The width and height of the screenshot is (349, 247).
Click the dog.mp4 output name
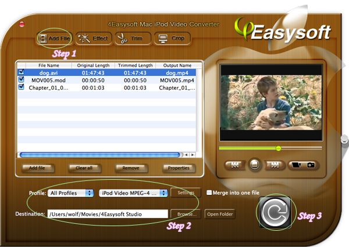point(177,73)
